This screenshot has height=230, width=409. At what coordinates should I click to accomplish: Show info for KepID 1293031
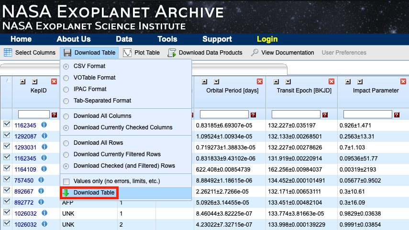(x=44, y=147)
